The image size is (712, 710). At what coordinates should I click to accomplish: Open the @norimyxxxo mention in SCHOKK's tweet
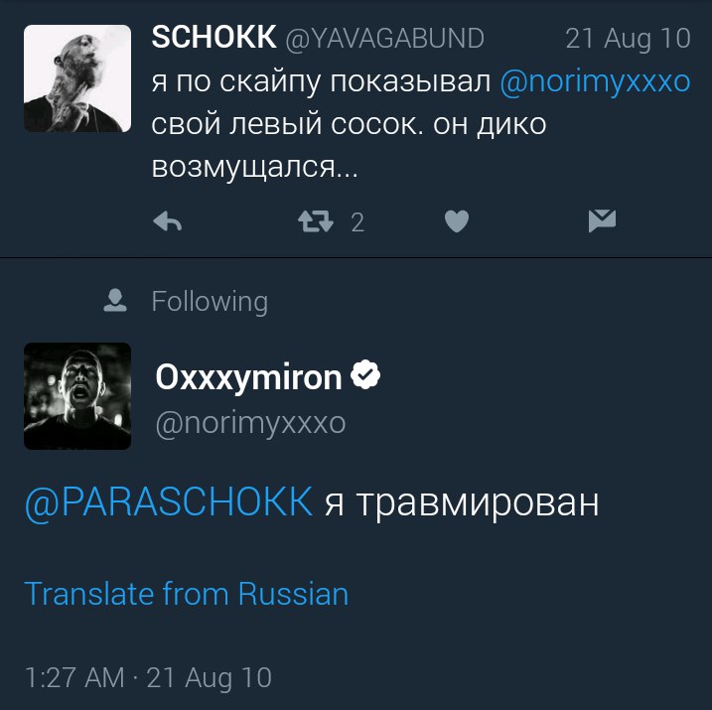(595, 82)
